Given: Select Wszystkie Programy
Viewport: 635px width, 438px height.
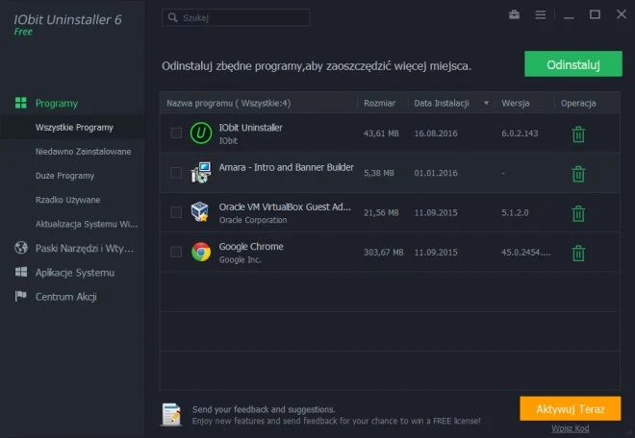Looking at the screenshot, I should click(x=74, y=128).
